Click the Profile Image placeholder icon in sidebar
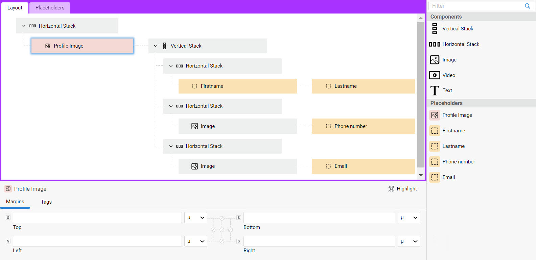The image size is (536, 260). (435, 115)
